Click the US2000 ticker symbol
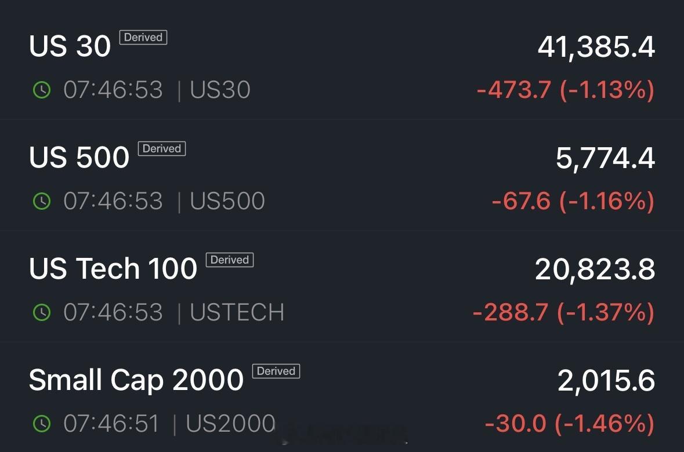This screenshot has width=684, height=452. pos(231,423)
